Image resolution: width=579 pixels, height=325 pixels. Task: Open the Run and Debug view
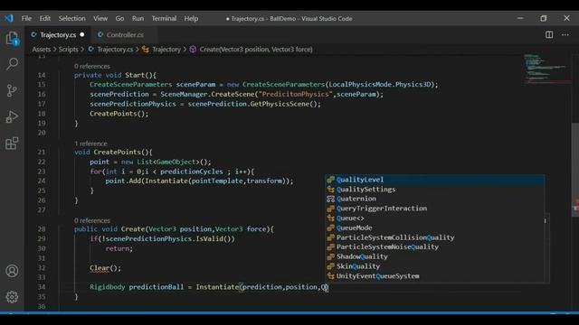pyautogui.click(x=12, y=116)
